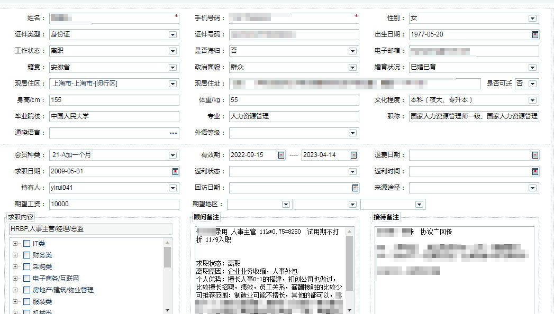Click the 证件号码 input field
The height and width of the screenshot is (314, 554).
pyautogui.click(x=294, y=34)
